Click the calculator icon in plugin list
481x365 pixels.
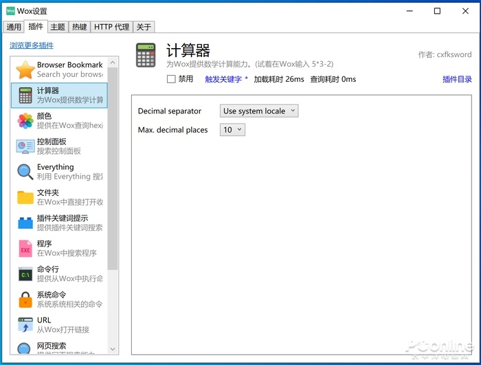pos(25,95)
